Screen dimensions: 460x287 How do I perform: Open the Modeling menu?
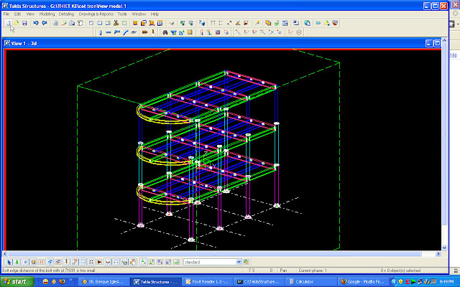[47, 14]
